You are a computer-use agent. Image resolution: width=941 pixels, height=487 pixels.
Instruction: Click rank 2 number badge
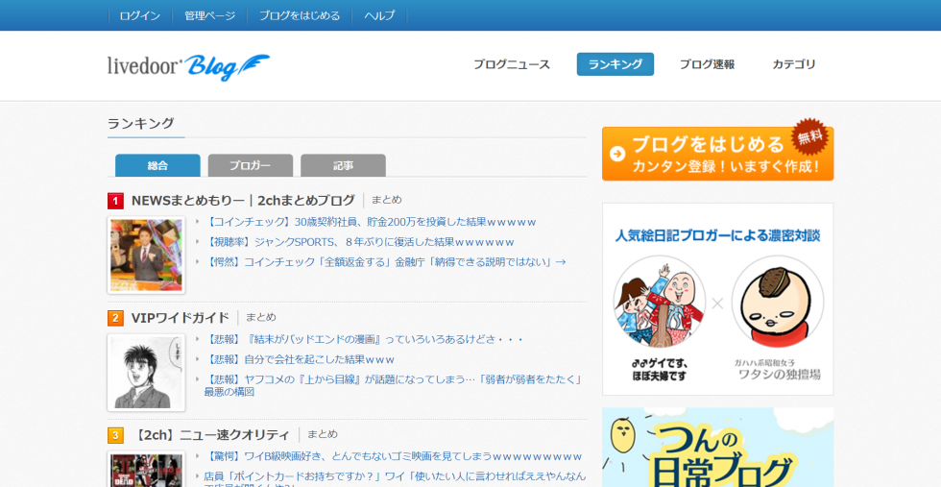115,318
